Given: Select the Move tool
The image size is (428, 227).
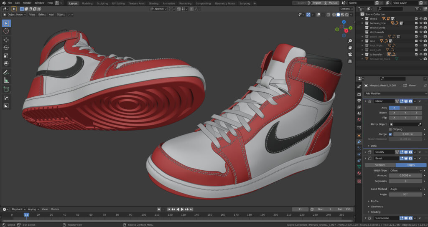Looking at the screenshot, I should [x=6, y=40].
